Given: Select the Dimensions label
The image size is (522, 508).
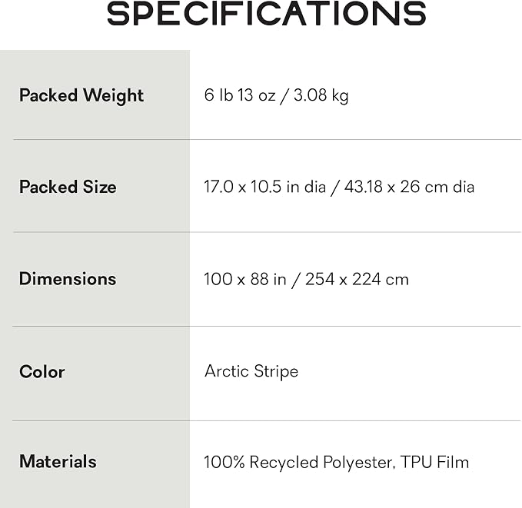Looking at the screenshot, I should (x=68, y=279).
